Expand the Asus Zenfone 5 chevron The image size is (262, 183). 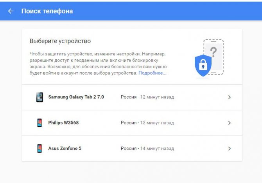point(229,148)
